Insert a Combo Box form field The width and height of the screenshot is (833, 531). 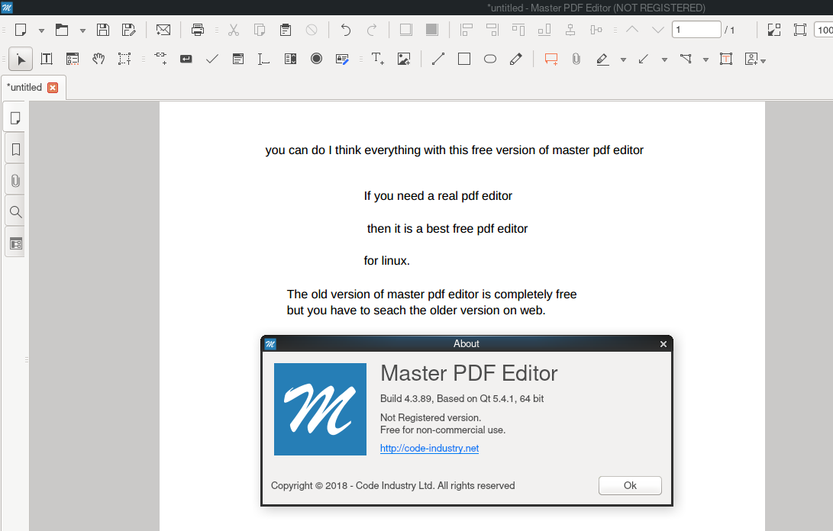coord(238,59)
